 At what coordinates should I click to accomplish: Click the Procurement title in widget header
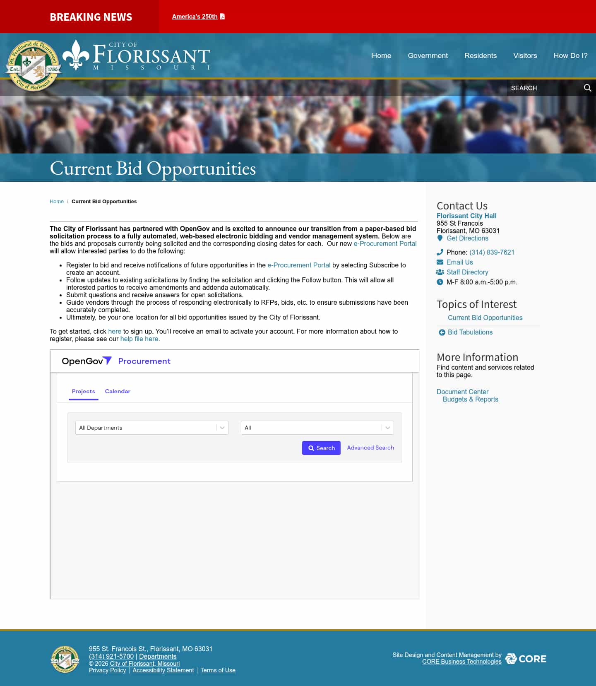pyautogui.click(x=144, y=361)
